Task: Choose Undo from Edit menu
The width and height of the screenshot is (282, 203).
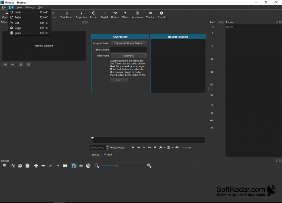Action: [x=30, y=12]
